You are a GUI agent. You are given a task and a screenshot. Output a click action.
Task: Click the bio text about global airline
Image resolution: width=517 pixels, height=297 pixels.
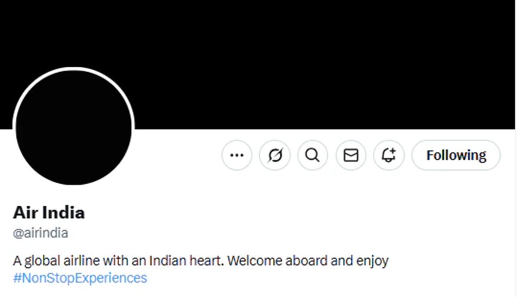pyautogui.click(x=201, y=261)
